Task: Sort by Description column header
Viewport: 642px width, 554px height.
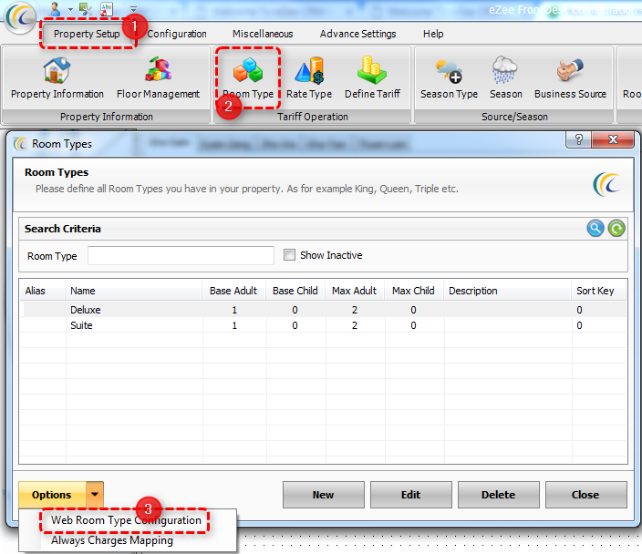Action: click(x=507, y=291)
